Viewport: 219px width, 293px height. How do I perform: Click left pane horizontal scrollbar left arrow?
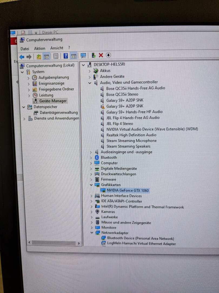[x=29, y=243]
